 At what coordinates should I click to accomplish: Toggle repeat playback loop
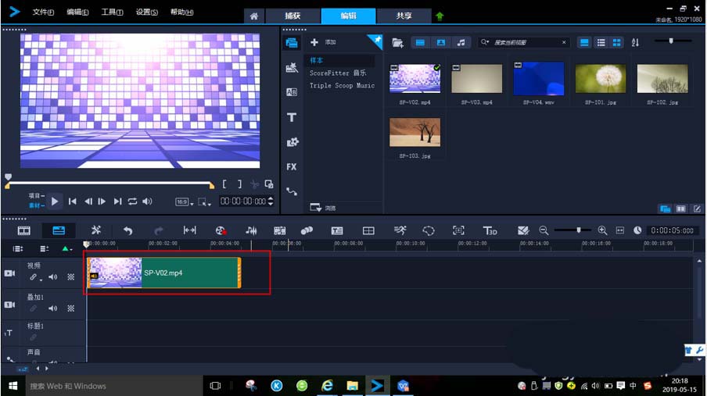[132, 202]
